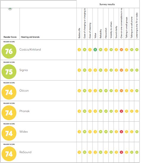Sort by Reader Score column header
The height and width of the screenshot is (163, 141).
[x=10, y=37]
